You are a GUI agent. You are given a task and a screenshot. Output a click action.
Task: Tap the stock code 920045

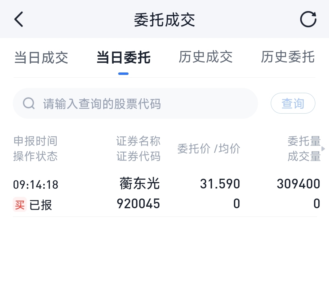click(x=138, y=204)
